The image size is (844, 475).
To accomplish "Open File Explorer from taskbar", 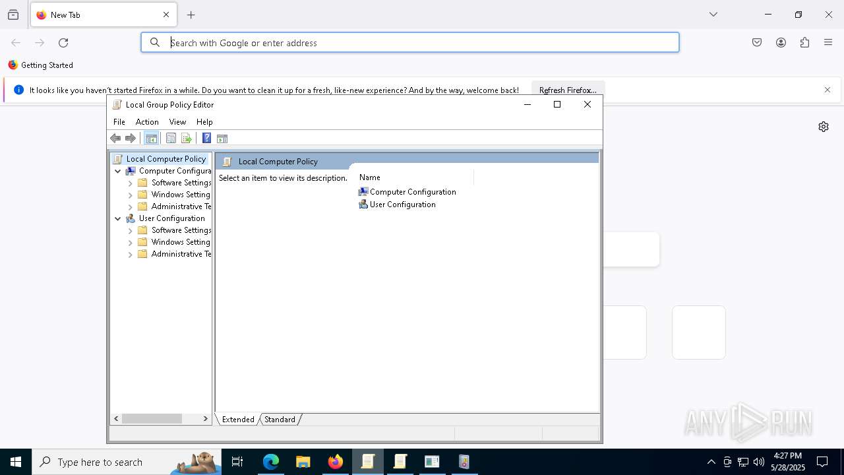I will pyautogui.click(x=303, y=462).
